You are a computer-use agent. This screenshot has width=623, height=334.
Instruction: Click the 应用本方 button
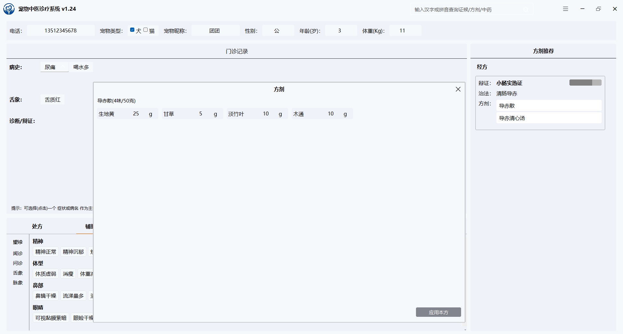[x=438, y=312]
